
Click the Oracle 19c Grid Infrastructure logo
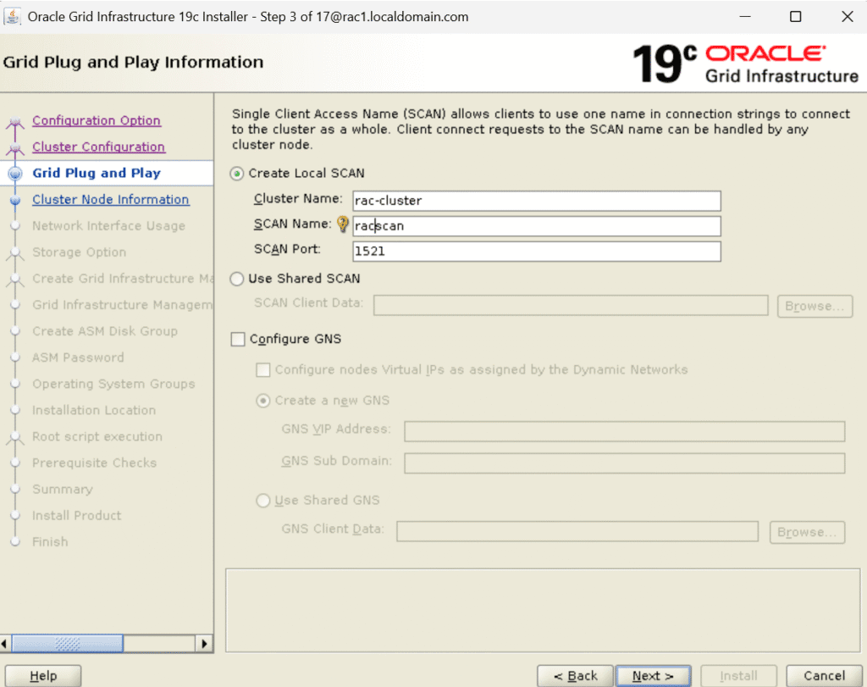(745, 64)
